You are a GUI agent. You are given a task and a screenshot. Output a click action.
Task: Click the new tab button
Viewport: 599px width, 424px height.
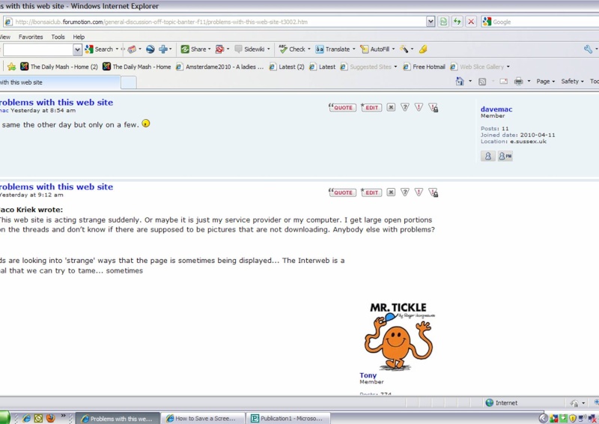[129, 82]
